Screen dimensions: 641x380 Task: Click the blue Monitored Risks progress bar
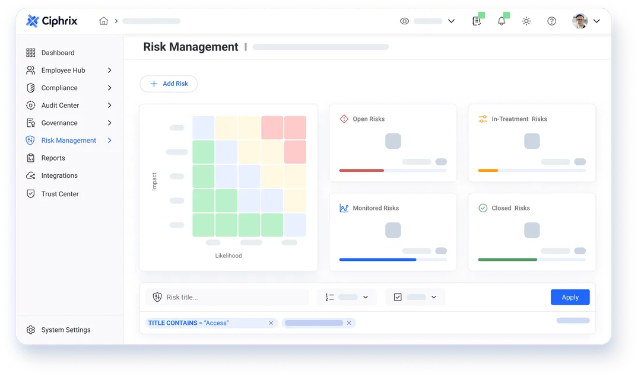(x=377, y=260)
